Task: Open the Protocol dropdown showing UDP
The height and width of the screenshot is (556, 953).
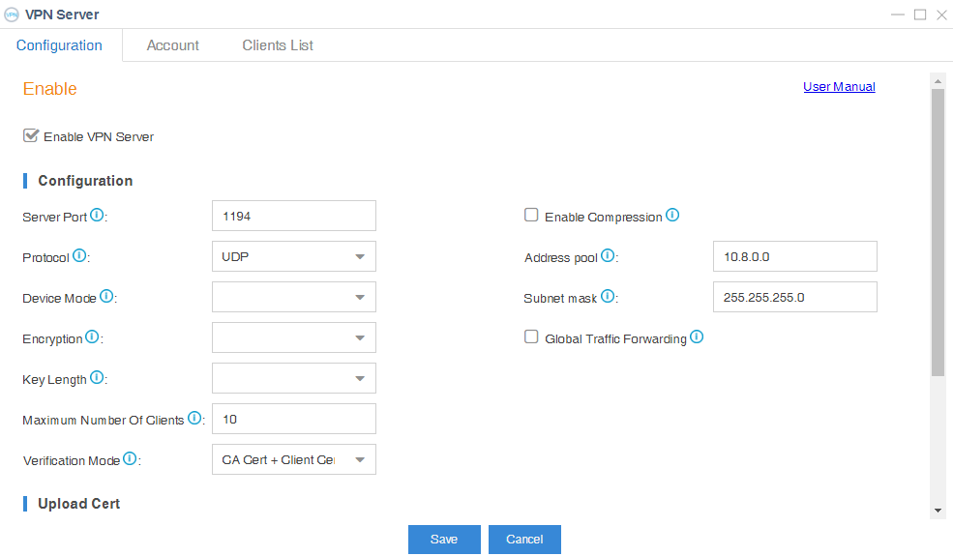Action: pos(293,257)
